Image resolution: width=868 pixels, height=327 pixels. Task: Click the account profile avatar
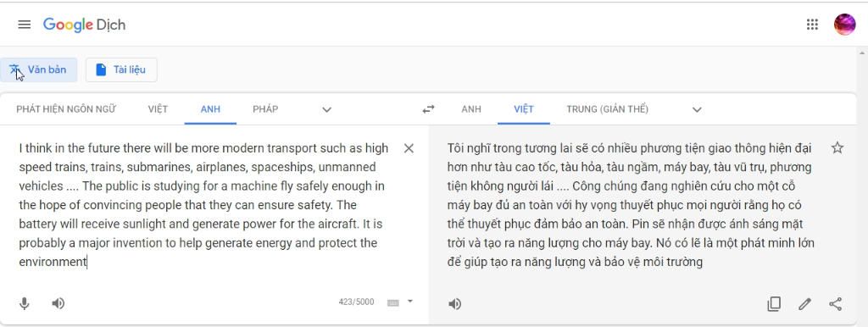click(x=845, y=25)
